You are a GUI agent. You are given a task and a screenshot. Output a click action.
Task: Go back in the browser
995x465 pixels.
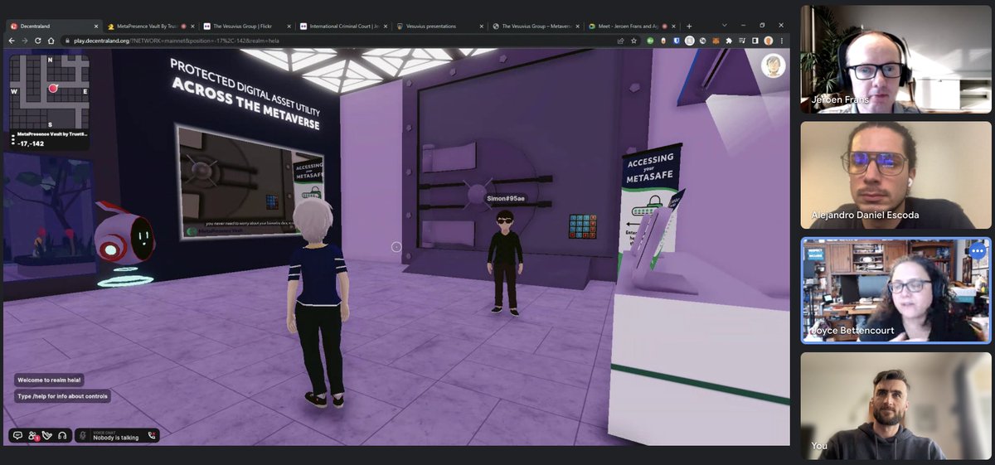tap(12, 41)
